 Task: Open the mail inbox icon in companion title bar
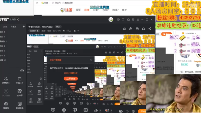(118, 20)
